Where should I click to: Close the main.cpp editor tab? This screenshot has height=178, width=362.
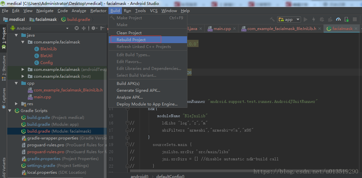pos(234,29)
